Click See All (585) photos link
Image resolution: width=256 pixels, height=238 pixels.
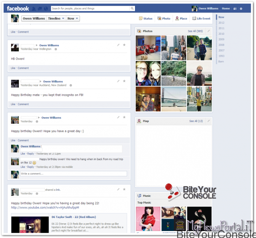[x=195, y=31]
